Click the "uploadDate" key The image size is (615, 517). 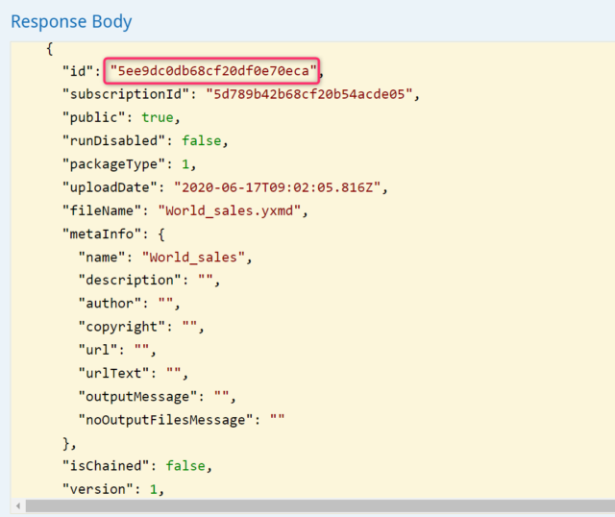click(x=111, y=187)
